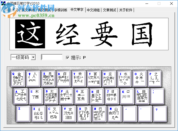This screenshot has width=178, height=131.
Task: Toggle the 提示 hint checkbox
Action: click(68, 58)
